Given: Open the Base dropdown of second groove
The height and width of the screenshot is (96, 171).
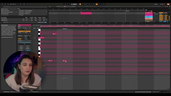Looking at the screenshot, I should point(27,20).
